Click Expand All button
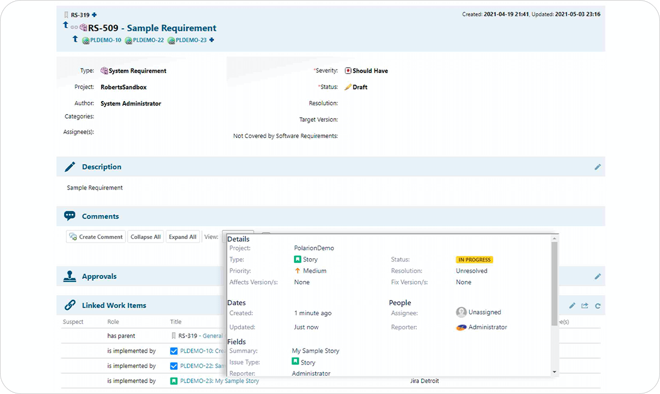 182,237
